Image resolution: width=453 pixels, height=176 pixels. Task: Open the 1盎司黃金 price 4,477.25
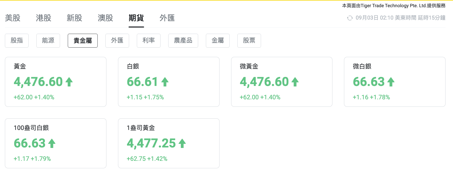(x=151, y=144)
